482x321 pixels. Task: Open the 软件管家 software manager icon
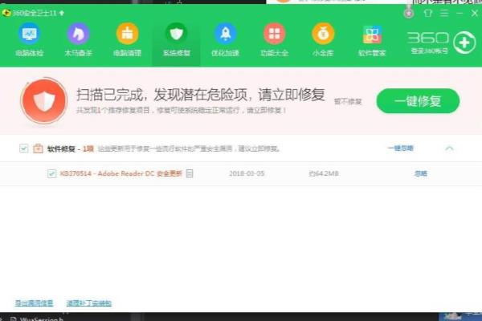[372, 35]
